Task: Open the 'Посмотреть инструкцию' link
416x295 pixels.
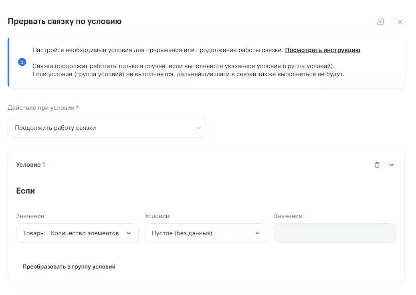Action: pyautogui.click(x=322, y=50)
